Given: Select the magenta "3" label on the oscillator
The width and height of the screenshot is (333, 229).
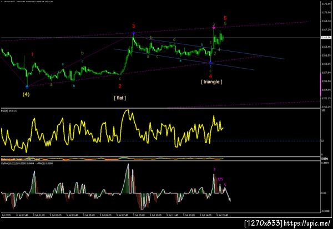Looking at the screenshot, I should click(x=214, y=169).
